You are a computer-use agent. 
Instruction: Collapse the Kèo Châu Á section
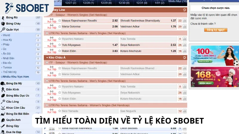[47, 57]
